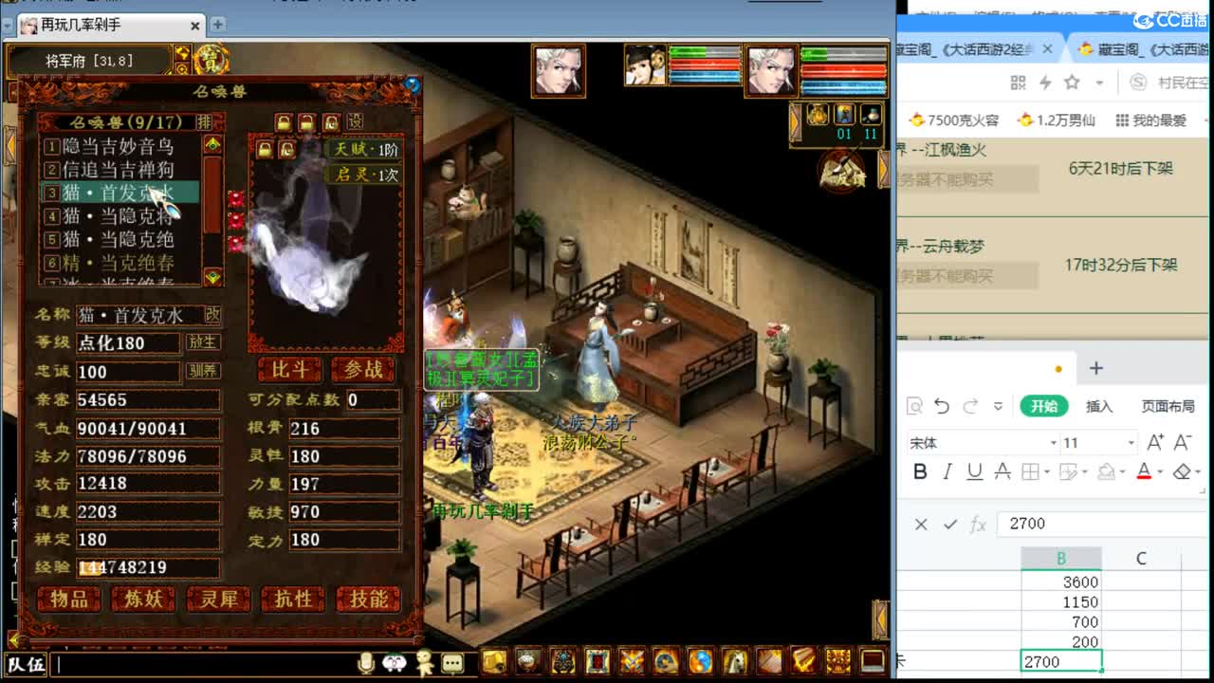Click the confirm checkmark in formula bar

point(950,524)
